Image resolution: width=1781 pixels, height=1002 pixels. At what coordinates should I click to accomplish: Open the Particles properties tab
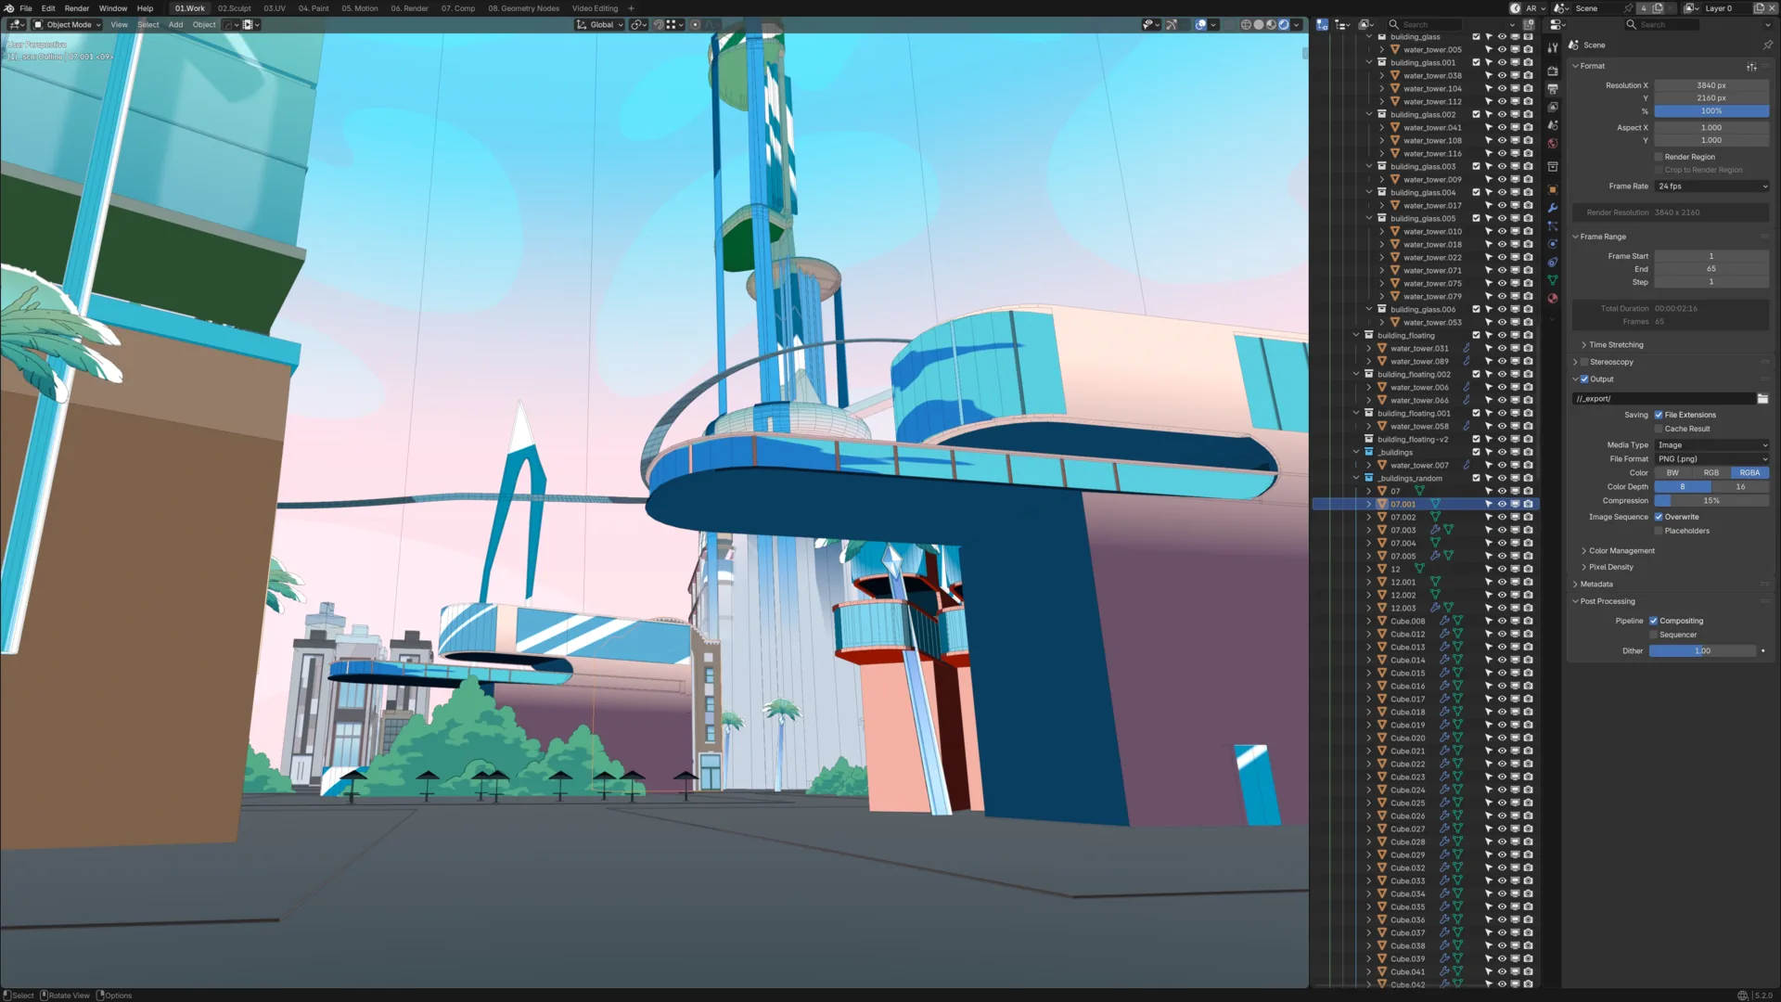(x=1553, y=225)
